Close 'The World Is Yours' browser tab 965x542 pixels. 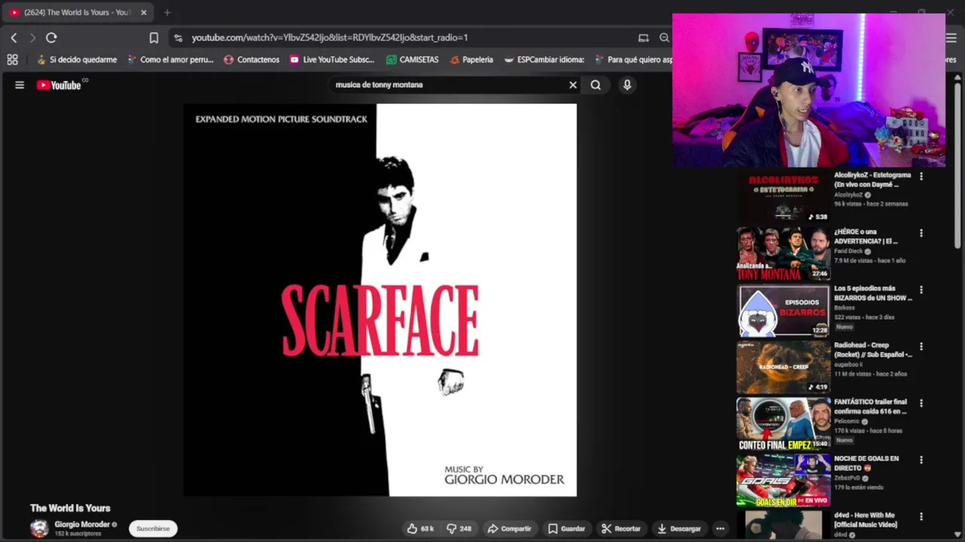pyautogui.click(x=143, y=12)
